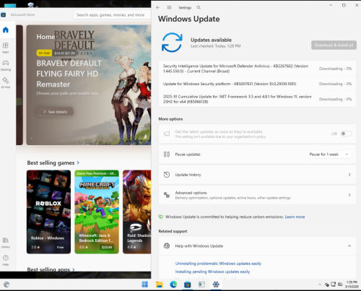Open File Explorer from taskbar
Screen dimensions: 361x291
[x=159, y=285]
